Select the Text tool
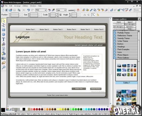 tap(4, 39)
